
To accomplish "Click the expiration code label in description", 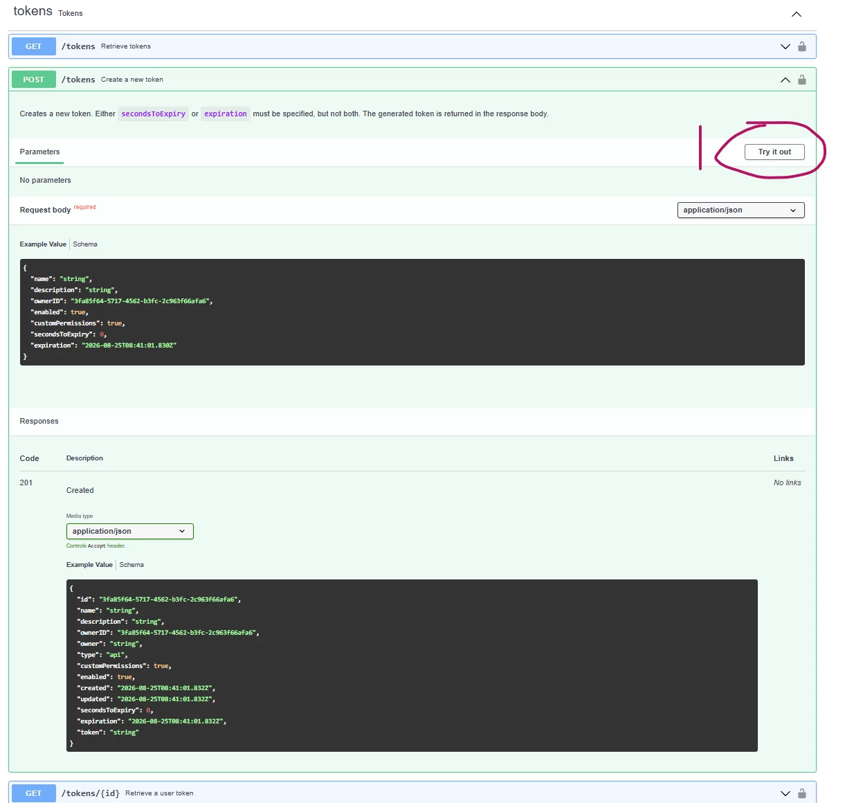I will point(226,114).
